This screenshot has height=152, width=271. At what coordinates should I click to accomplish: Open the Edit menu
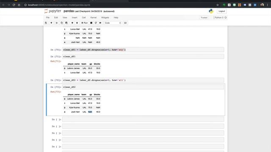[56, 18]
